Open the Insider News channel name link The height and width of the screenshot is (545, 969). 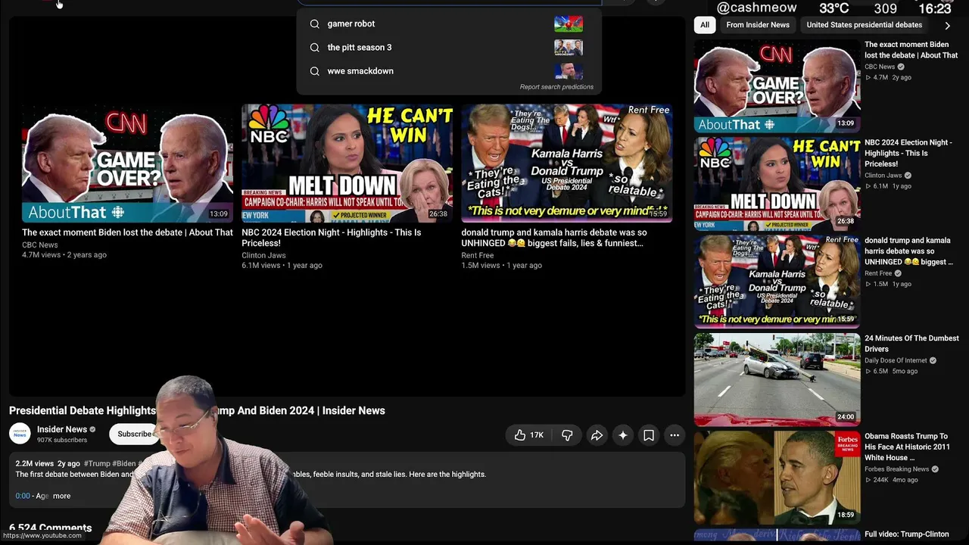(62, 429)
